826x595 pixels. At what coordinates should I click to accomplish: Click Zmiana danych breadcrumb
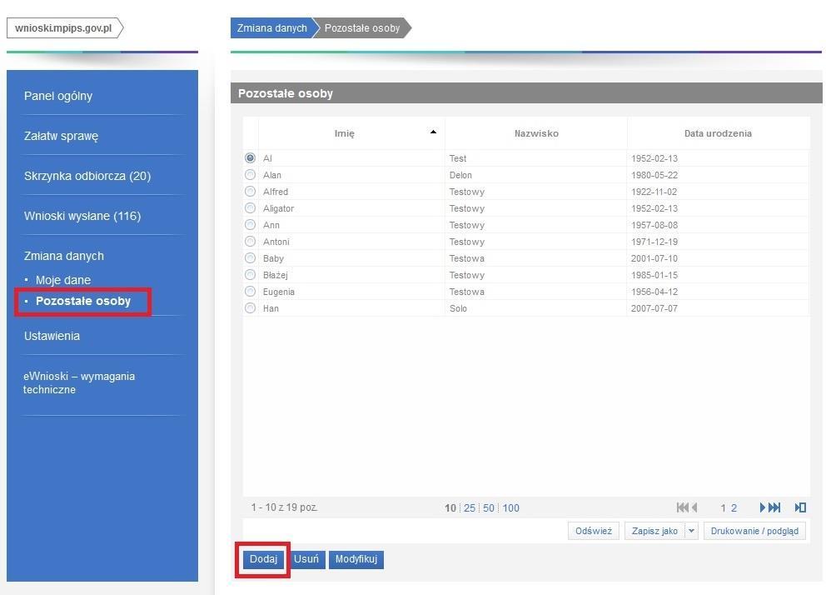pos(271,28)
